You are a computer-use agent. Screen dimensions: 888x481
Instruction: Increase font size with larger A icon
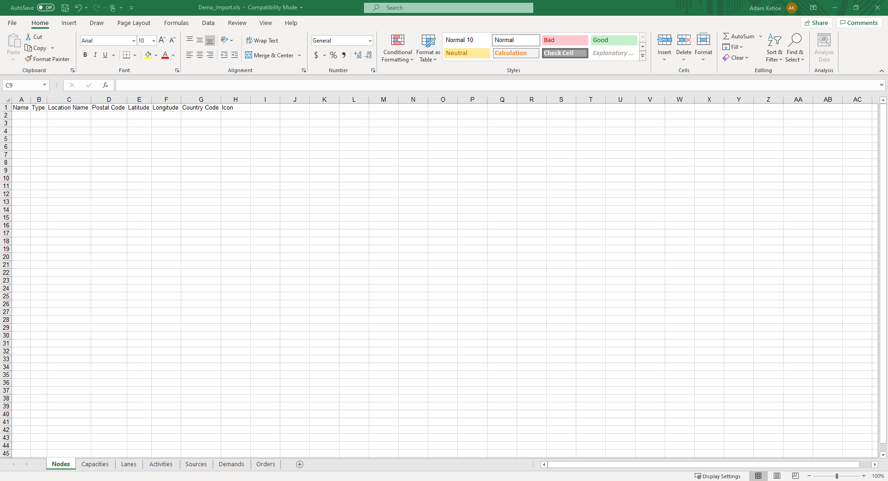tap(162, 41)
